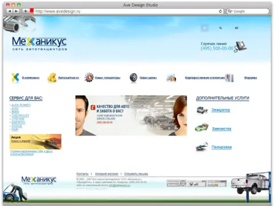Click the central Качество для авто banner
The width and height of the screenshot is (275, 206).
tap(131, 116)
